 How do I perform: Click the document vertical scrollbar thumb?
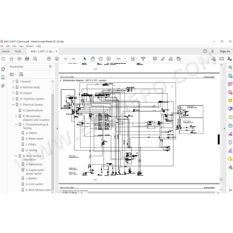click(221, 179)
